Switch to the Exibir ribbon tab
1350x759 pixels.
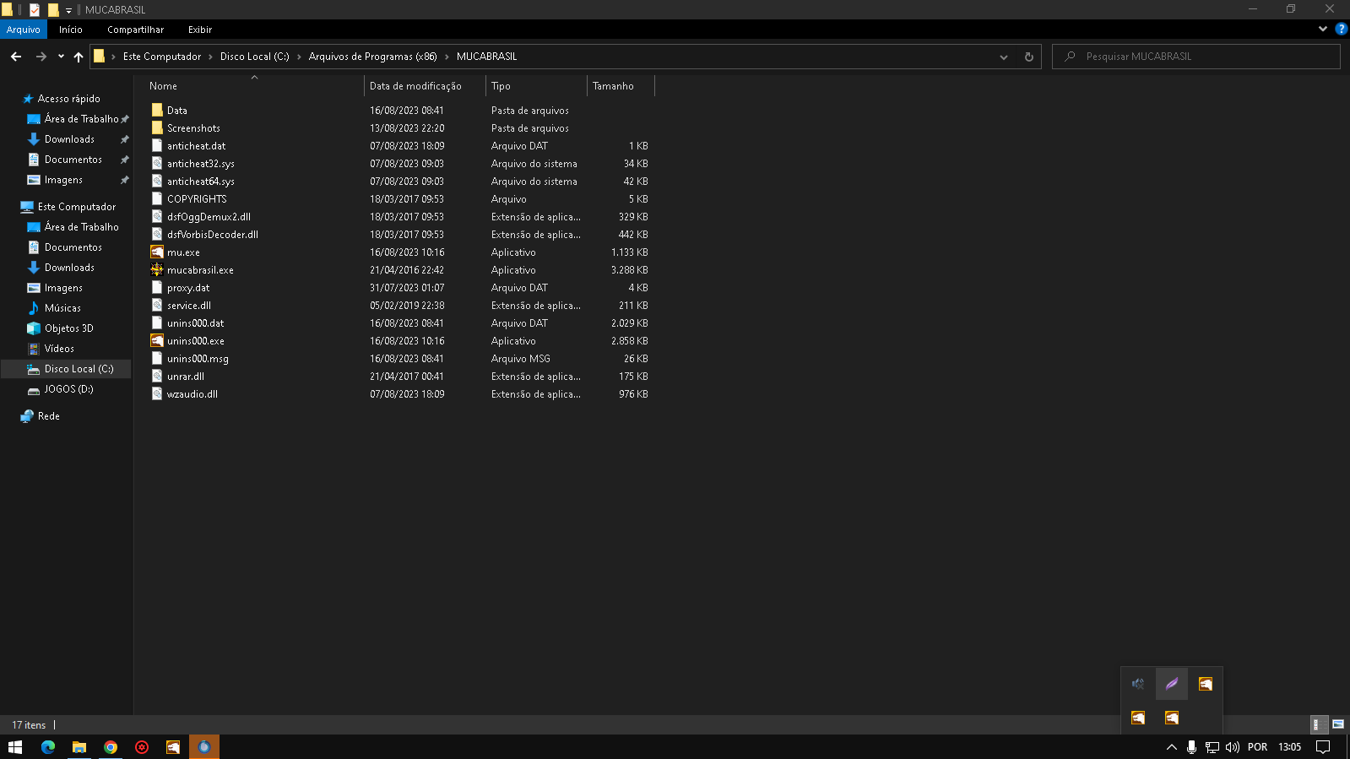pyautogui.click(x=200, y=30)
